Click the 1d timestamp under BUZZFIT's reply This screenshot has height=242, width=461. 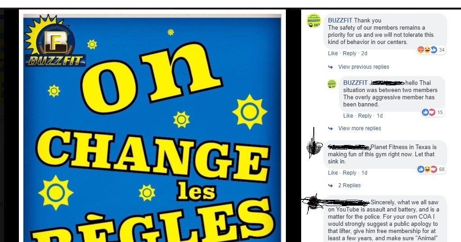(x=380, y=116)
